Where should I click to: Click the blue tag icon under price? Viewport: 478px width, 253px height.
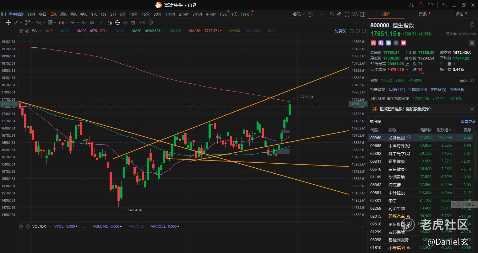pyautogui.click(x=388, y=43)
